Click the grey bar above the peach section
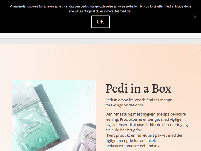Image resolution: width=201 pixels, height=151 pixels. coord(100,41)
